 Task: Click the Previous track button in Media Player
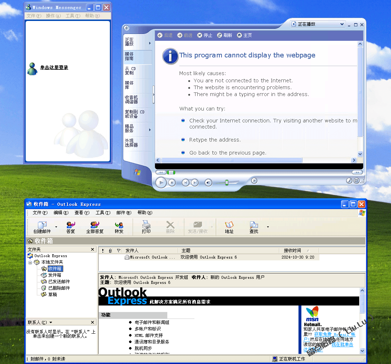[185, 183]
